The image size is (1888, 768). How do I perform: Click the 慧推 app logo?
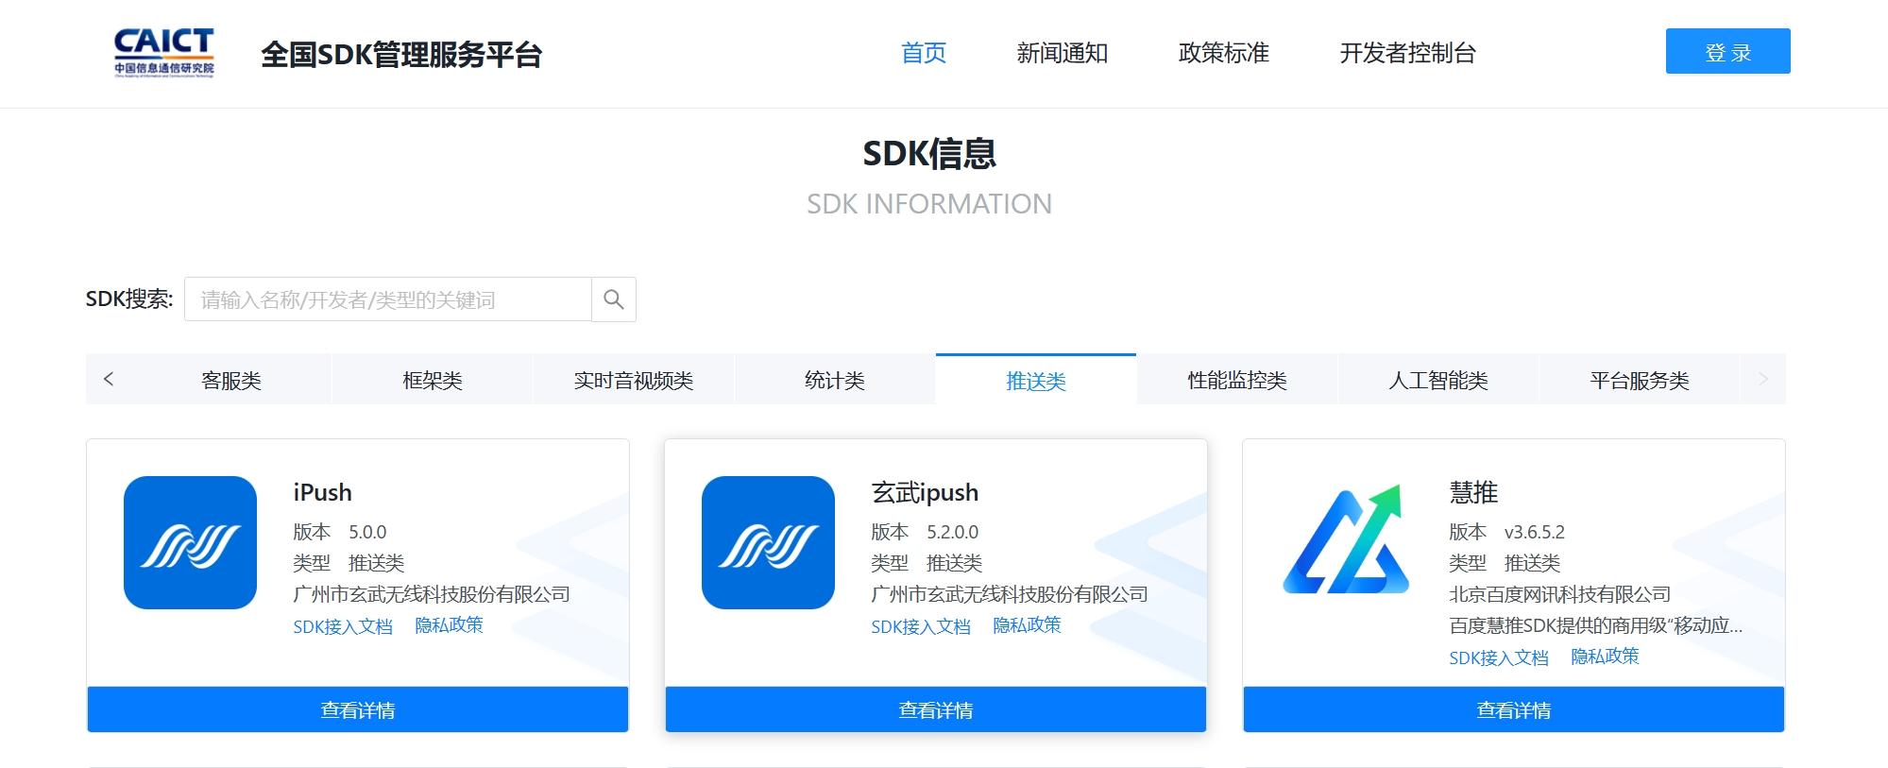[1346, 540]
